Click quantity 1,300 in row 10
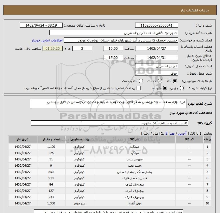This screenshot has height=213, width=220. click(51, 204)
